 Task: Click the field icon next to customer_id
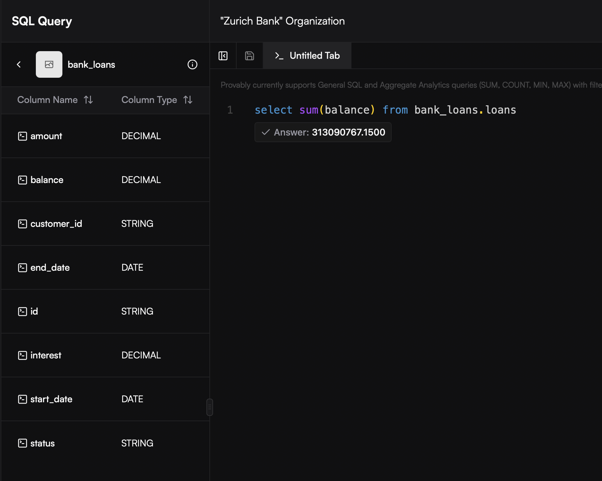click(22, 224)
